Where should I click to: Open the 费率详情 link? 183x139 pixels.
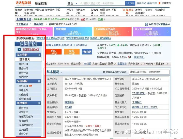point(139,57)
